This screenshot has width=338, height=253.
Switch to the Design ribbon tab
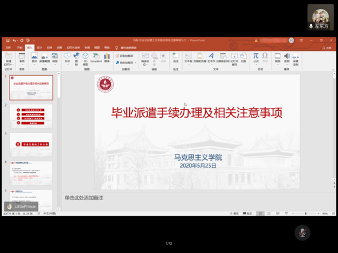[x=40, y=47]
